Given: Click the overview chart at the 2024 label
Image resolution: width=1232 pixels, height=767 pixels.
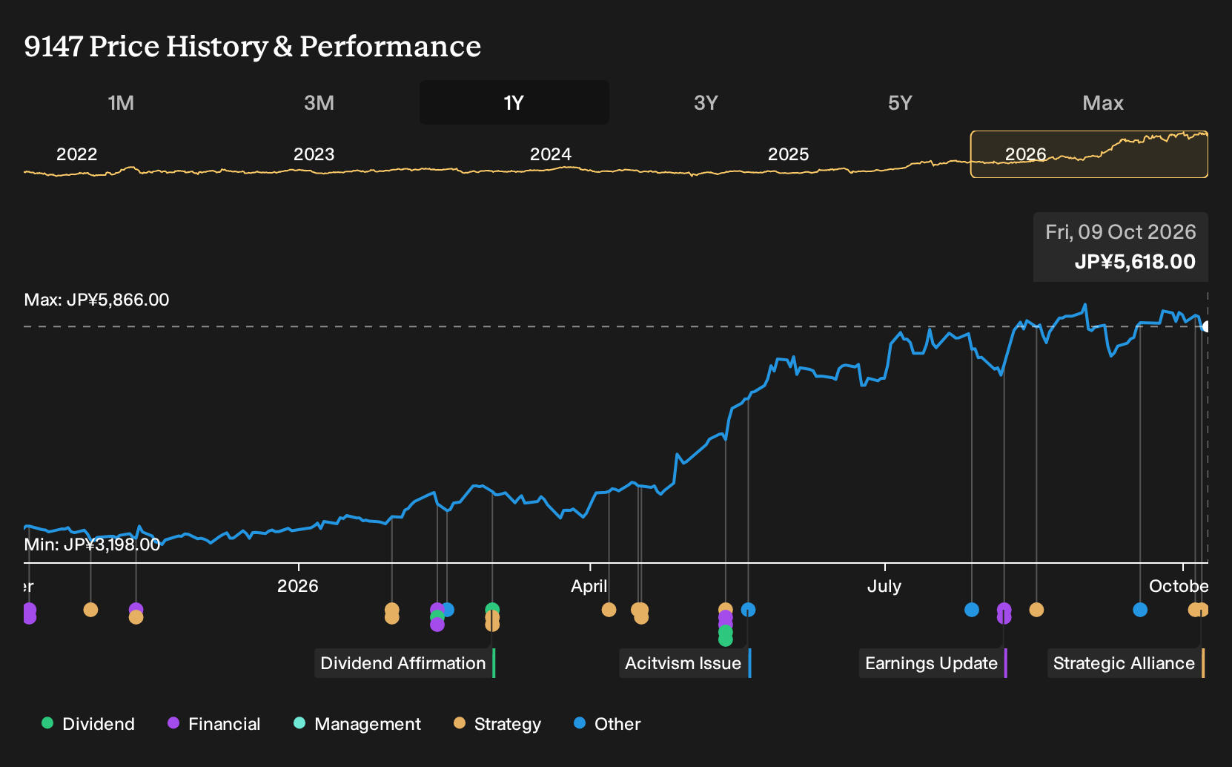Looking at the screenshot, I should [x=551, y=154].
